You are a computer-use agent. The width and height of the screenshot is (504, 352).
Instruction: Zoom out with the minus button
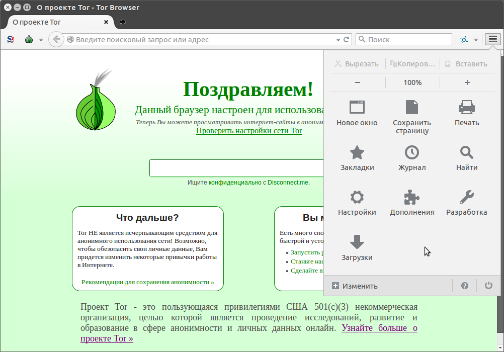tap(358, 82)
